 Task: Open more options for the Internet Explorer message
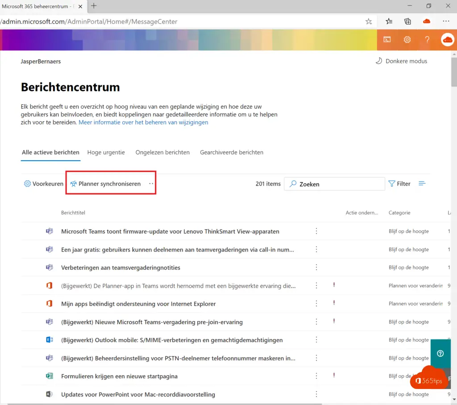click(316, 304)
